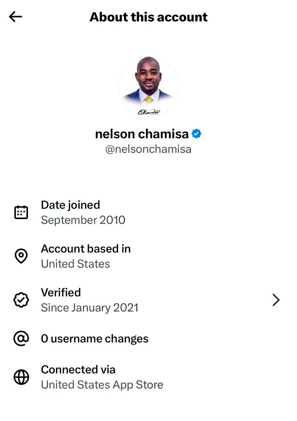
Task: Click the location pin icon
Action: 21,256
